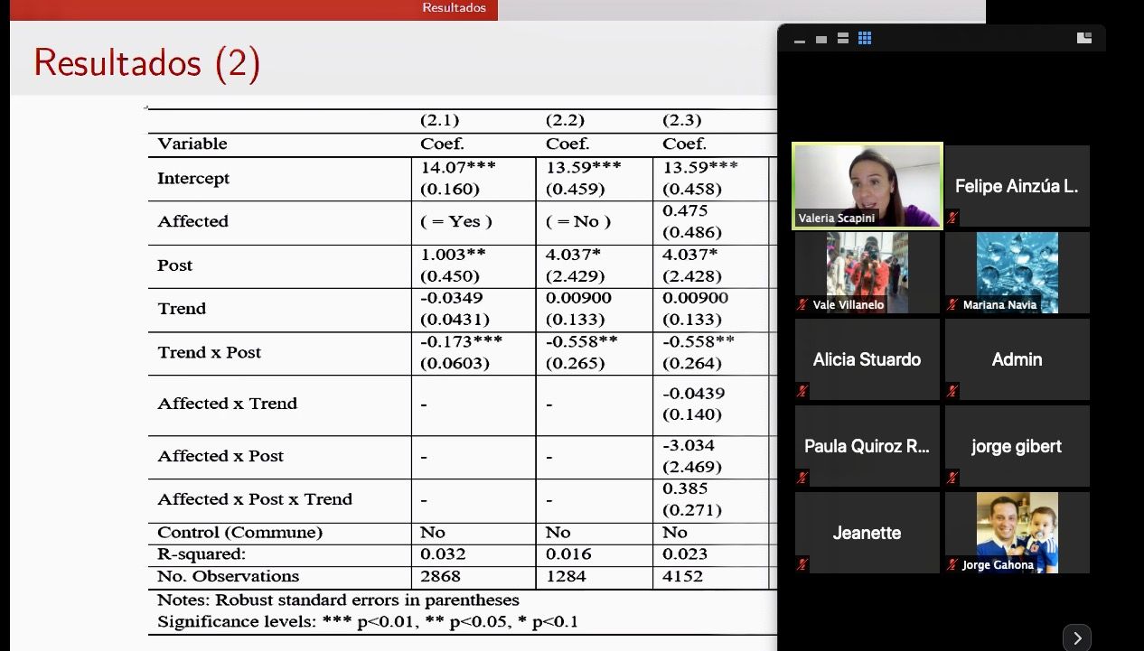Click the R-squared row label in table
Viewport: 1144px width, 651px height.
coord(201,554)
